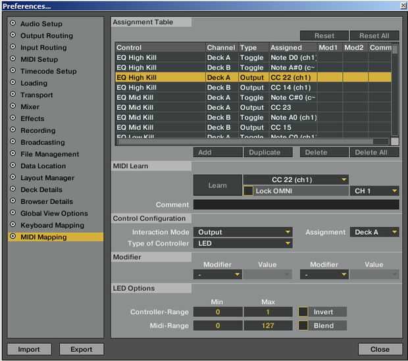Open the Browser Details page
The height and width of the screenshot is (361, 408).
pyautogui.click(x=47, y=202)
